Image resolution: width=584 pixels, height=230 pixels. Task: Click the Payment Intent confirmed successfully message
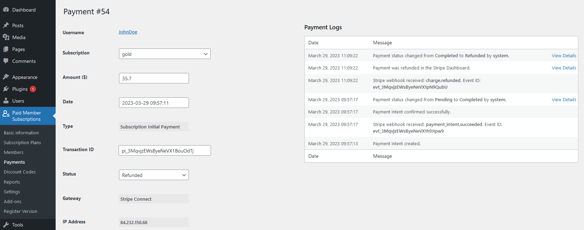[412, 112]
